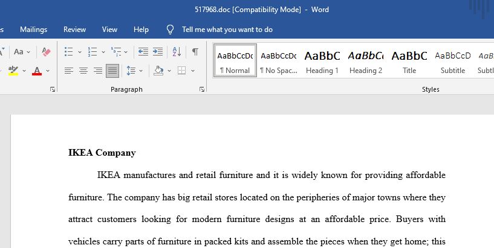Open Shading color dropdown arrow
Screen dimensions: 494x248
tap(169, 71)
